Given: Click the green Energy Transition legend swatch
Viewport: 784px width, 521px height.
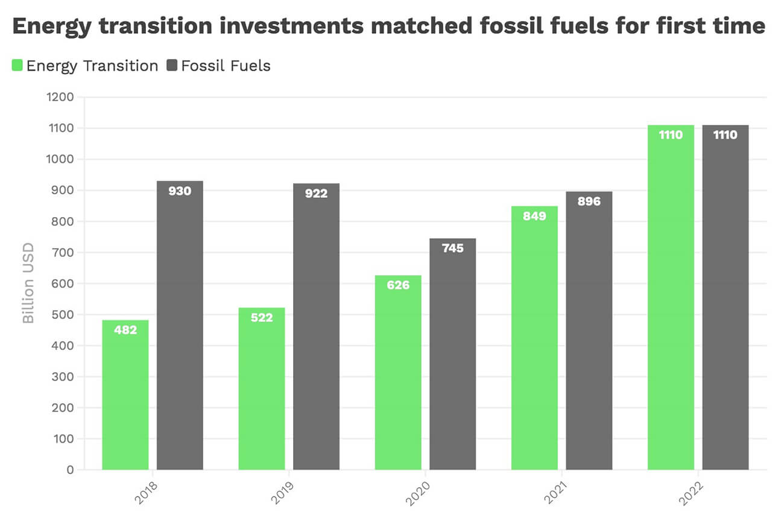Looking at the screenshot, I should 17,65.
